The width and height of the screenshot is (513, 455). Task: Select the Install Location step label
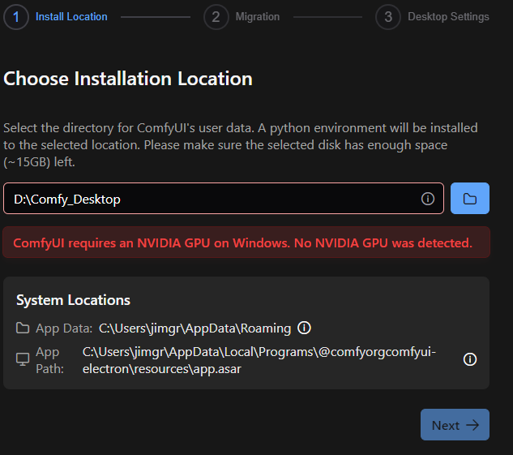(71, 16)
